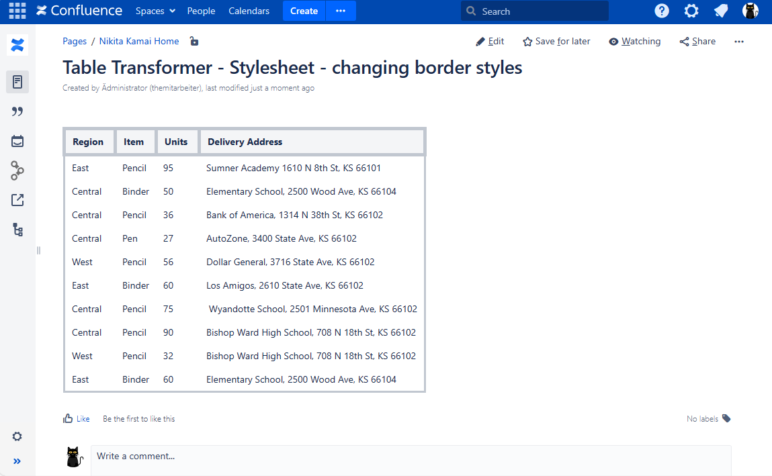
Task: Click the Create button
Action: point(304,11)
